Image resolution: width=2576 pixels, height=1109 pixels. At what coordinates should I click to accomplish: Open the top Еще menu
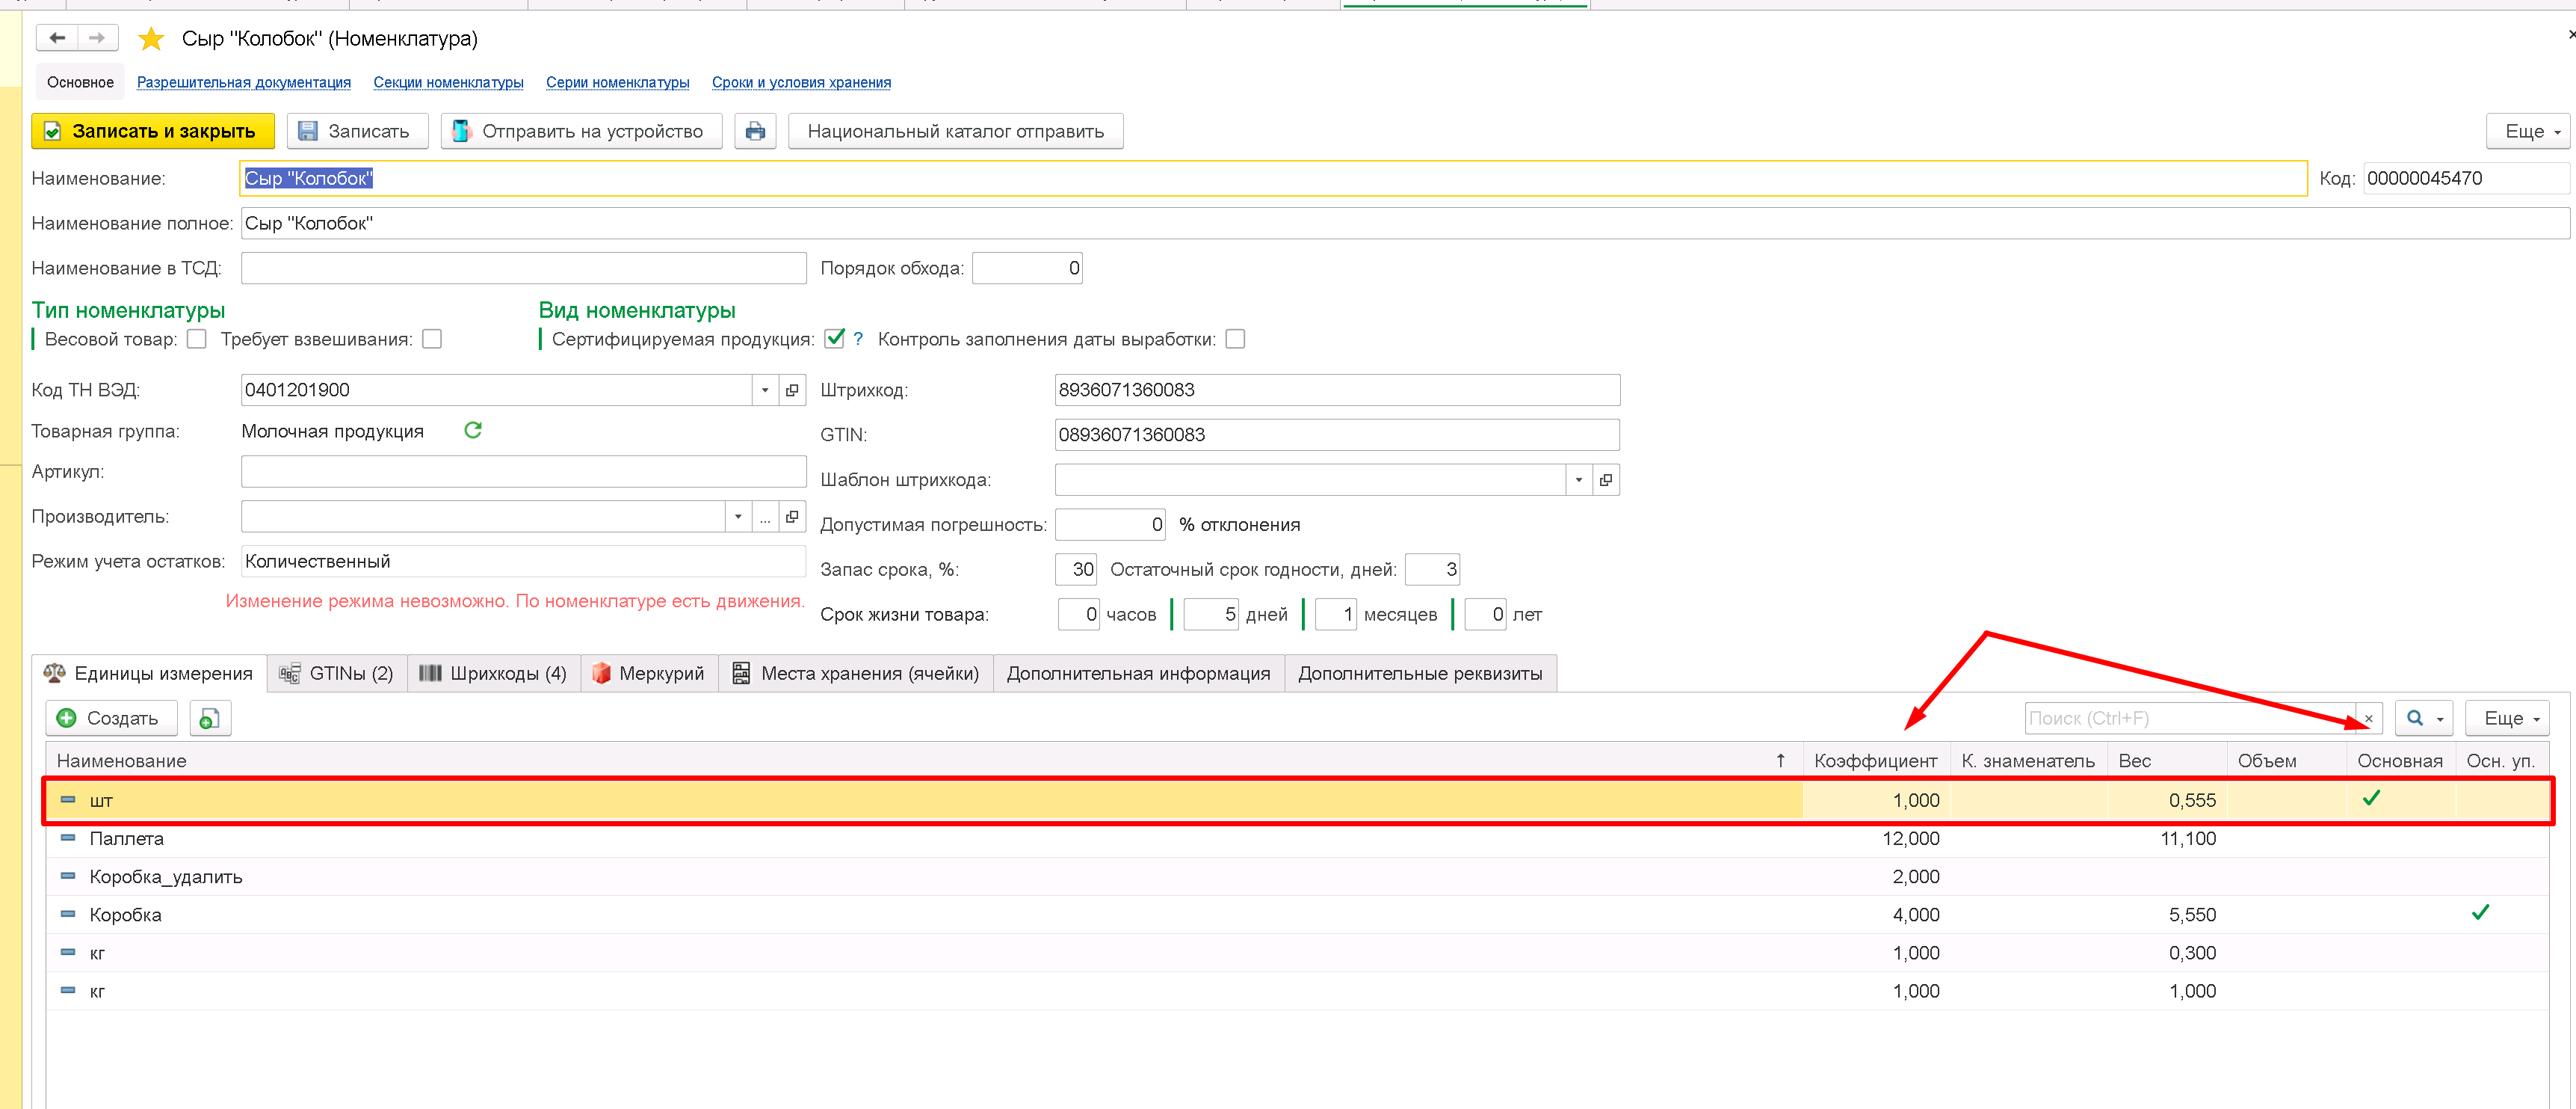(2527, 131)
